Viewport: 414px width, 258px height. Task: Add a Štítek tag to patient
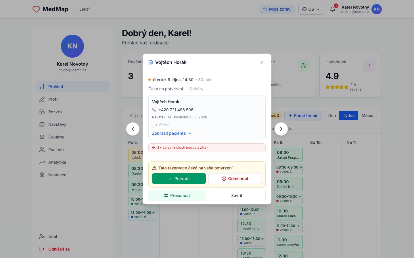point(162,125)
